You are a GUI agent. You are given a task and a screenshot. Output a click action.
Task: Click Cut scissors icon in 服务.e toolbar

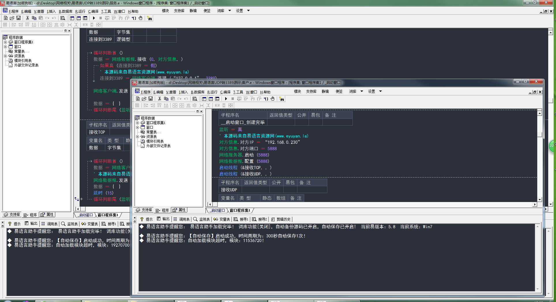[27, 18]
